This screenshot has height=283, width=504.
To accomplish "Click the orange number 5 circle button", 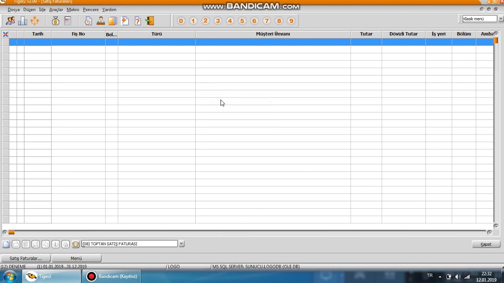I will (x=242, y=21).
